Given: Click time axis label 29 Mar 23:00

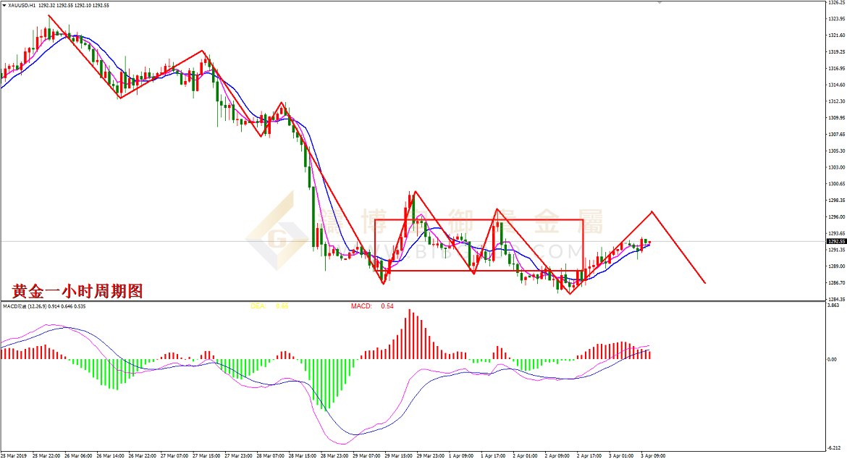Looking at the screenshot, I should pos(431,456).
